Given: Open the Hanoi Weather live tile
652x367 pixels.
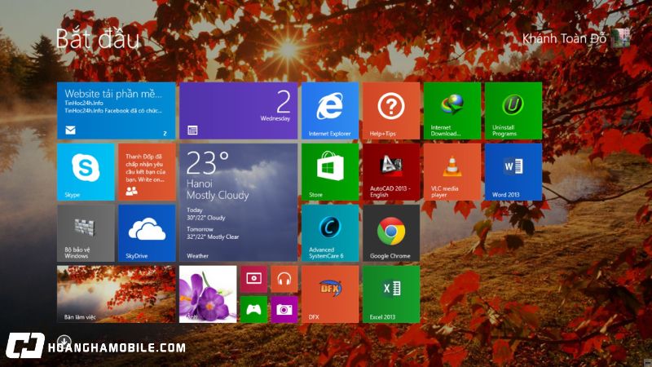Looking at the screenshot, I should pos(238,202).
